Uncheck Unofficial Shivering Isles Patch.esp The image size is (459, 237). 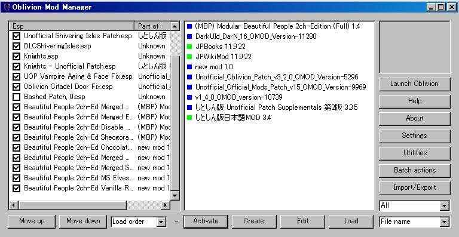coord(16,36)
